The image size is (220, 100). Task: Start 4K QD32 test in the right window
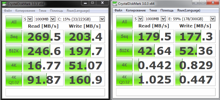pyautogui.click(x=124, y=79)
